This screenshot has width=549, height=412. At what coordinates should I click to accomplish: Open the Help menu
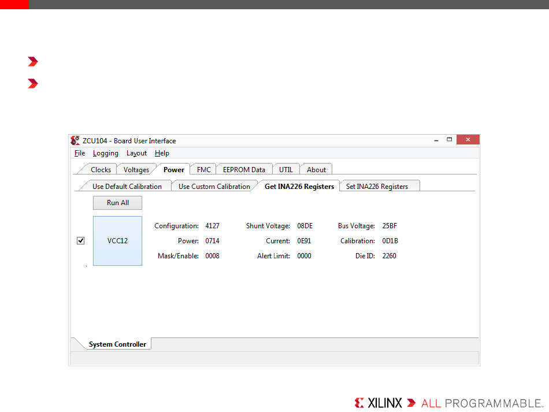click(x=162, y=153)
